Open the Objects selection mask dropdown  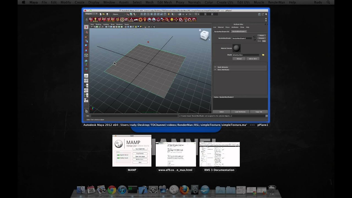[x=118, y=14]
